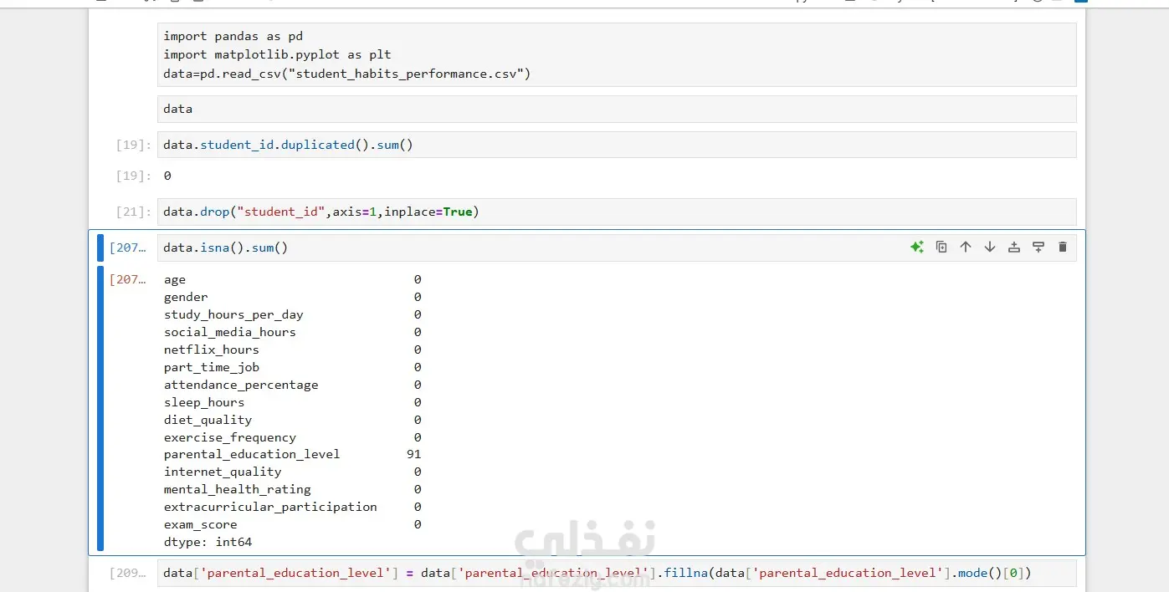Click 'attendance_percentage' in the output
Image resolution: width=1169 pixels, height=592 pixels.
(x=241, y=385)
